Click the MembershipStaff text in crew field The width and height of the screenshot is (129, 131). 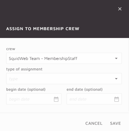(x=61, y=59)
